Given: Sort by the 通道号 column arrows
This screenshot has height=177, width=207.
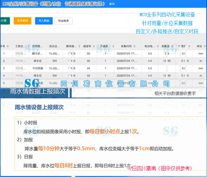Looking at the screenshot, I should pos(94,46).
